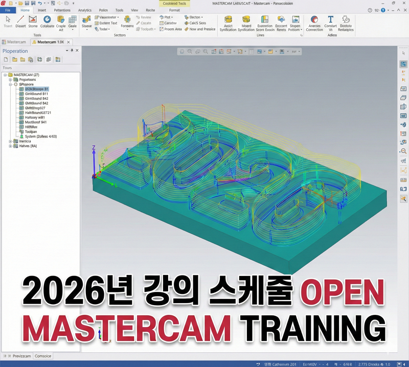
Task: Select the arrow cursor in right toolbar
Action: click(403, 53)
